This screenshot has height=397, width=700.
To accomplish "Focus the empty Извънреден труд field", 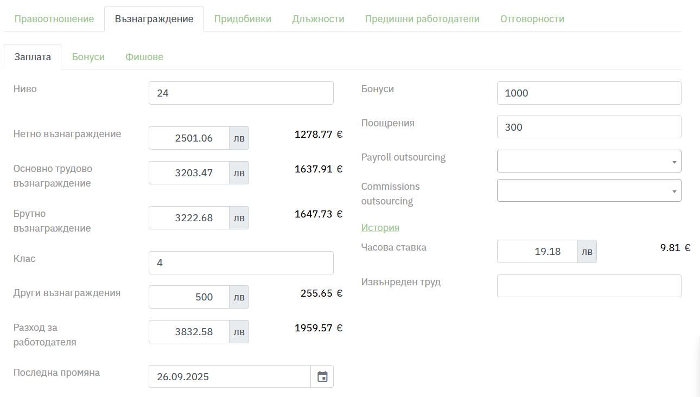I will [589, 286].
